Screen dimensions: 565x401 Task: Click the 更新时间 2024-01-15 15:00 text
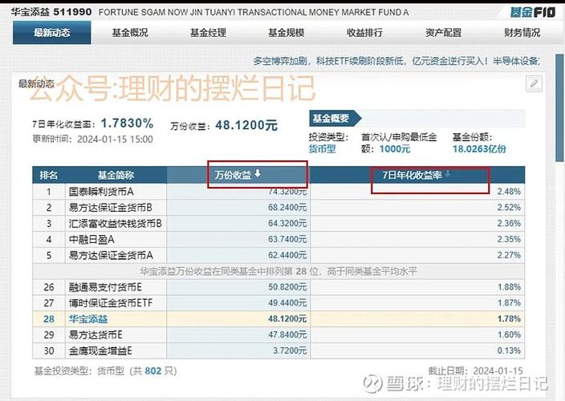(x=92, y=140)
